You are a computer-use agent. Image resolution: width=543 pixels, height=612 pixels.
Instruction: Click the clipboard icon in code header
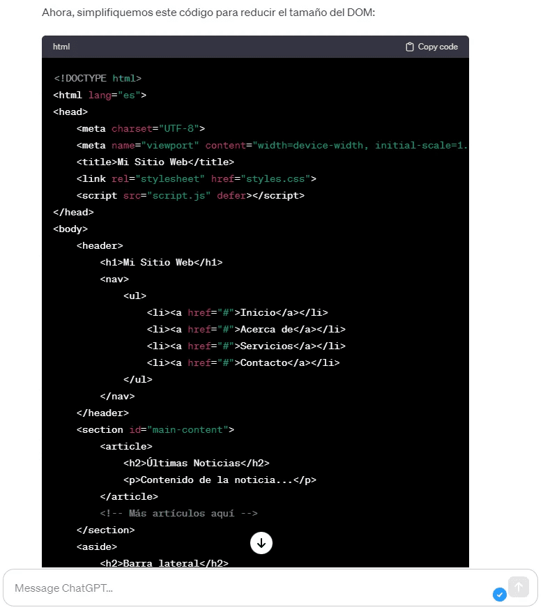410,47
